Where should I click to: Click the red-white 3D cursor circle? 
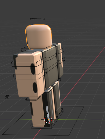tap(48, 120)
